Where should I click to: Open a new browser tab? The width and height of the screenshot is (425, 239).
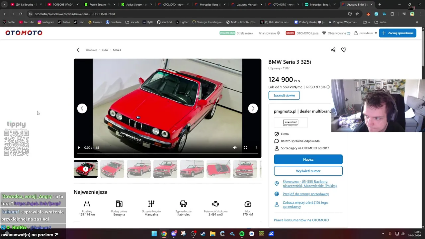(380, 5)
